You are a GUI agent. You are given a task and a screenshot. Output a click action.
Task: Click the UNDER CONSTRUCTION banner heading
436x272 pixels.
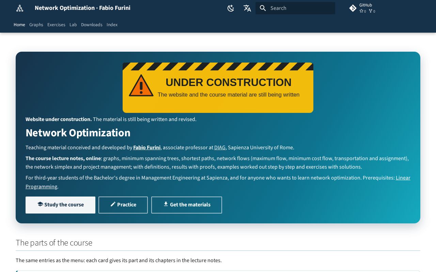pos(229,82)
